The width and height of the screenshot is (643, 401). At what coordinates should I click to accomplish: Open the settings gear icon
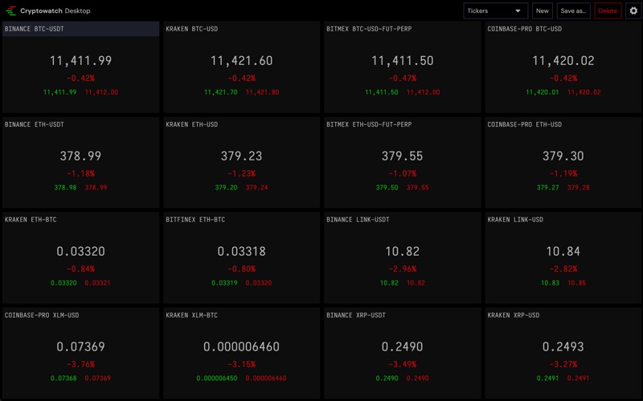(633, 11)
